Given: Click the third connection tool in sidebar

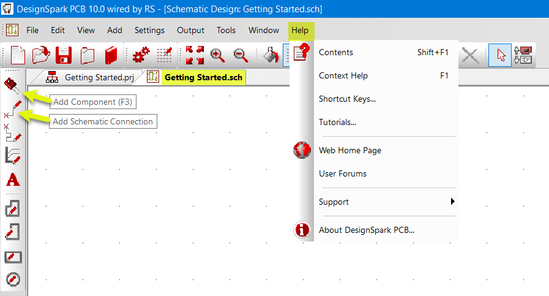Looking at the screenshot, I should pos(13,132).
